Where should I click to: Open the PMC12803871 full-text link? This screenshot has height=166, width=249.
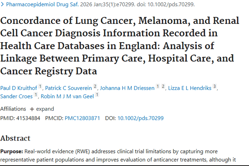[x=82, y=118]
